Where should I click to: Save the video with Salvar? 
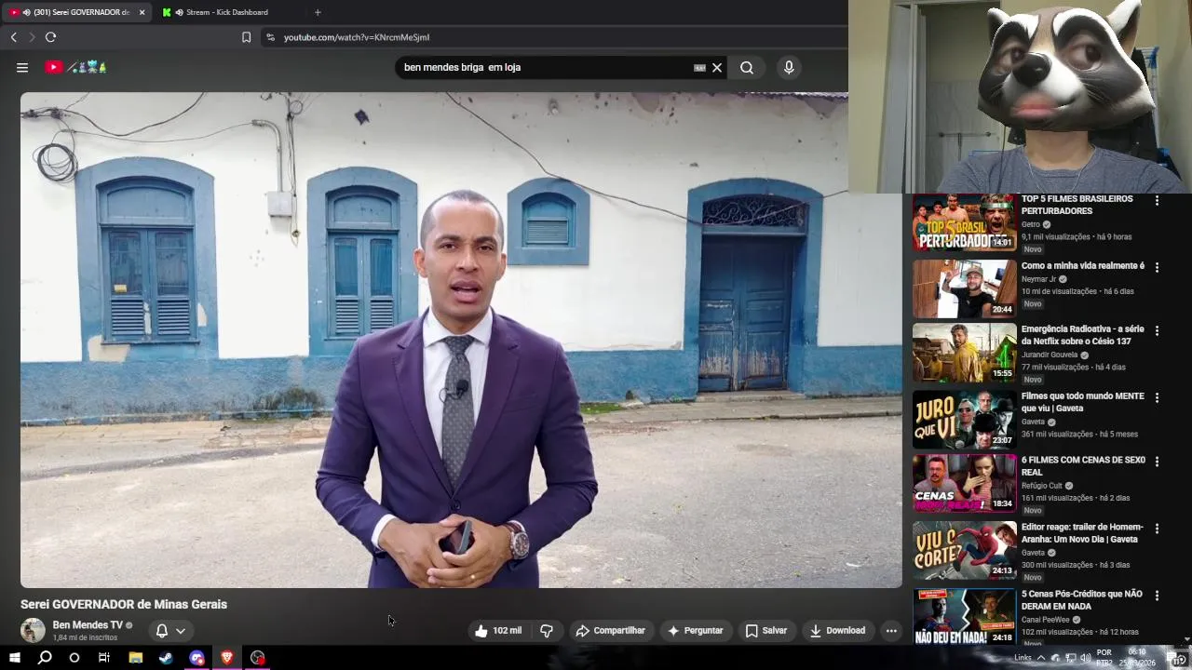coord(765,631)
